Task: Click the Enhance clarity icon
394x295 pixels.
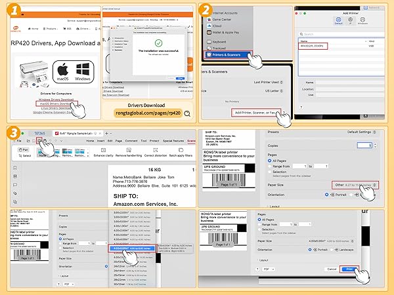Action: tap(103, 150)
